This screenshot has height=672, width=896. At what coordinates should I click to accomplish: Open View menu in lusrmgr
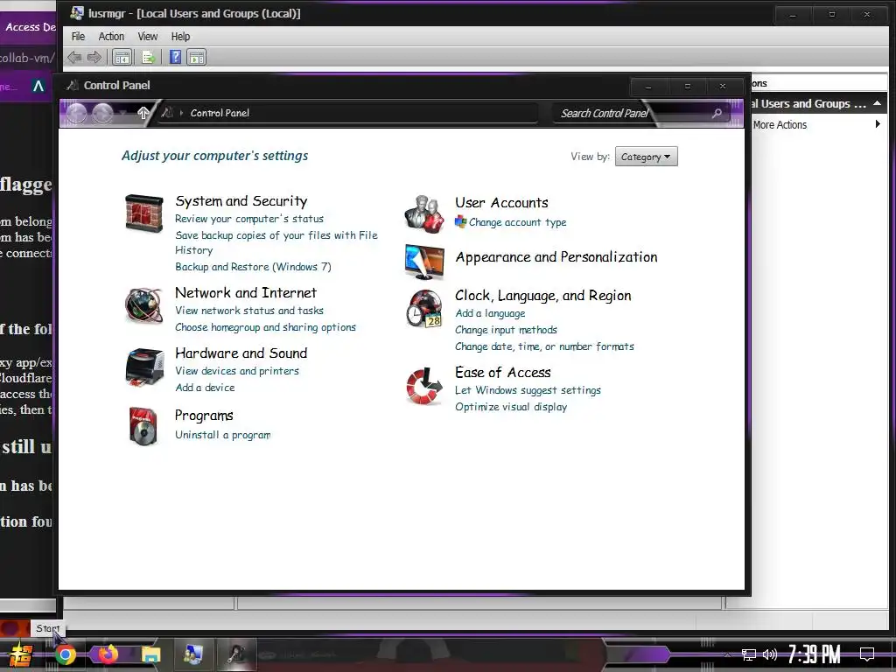pyautogui.click(x=147, y=37)
